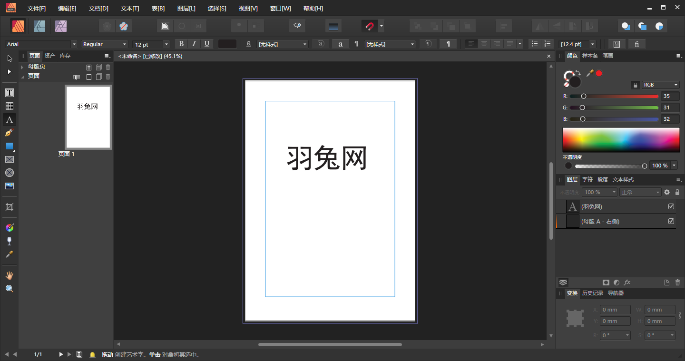Expand the 母版页 section
Image resolution: width=685 pixels, height=361 pixels.
tap(22, 67)
